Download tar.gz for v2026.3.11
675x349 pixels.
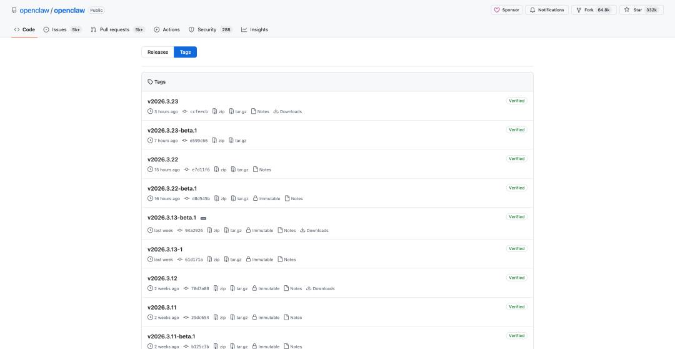coord(239,318)
